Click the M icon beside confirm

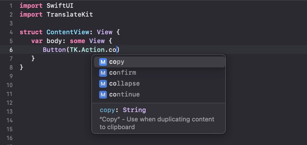[103, 73]
